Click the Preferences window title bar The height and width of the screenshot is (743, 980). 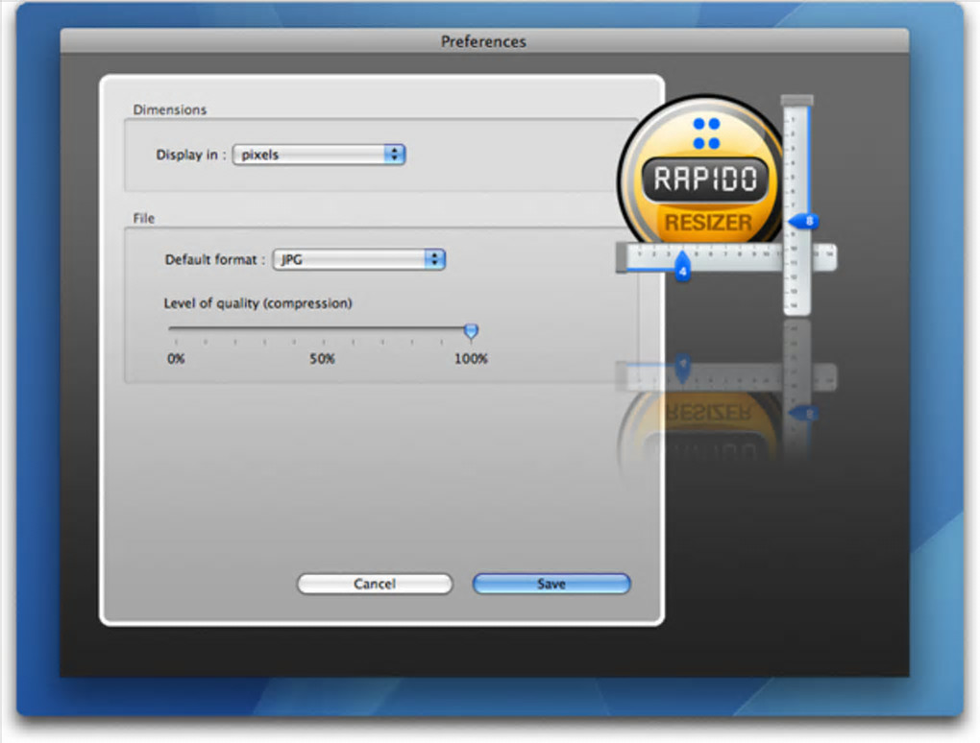click(x=484, y=41)
